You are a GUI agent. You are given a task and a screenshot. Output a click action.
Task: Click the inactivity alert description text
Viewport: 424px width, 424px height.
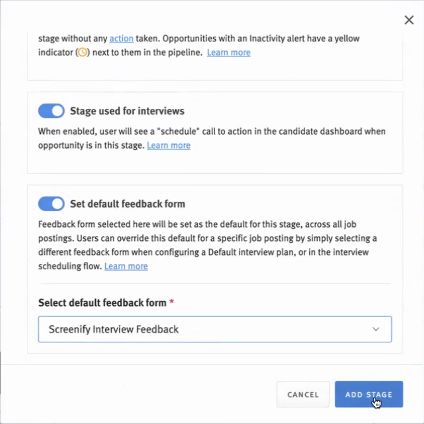pyautogui.click(x=247, y=39)
